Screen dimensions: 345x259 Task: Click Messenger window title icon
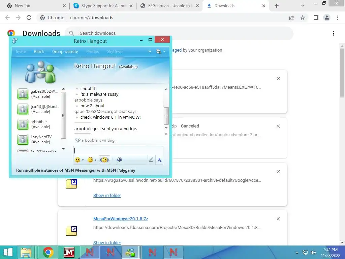tap(15, 41)
